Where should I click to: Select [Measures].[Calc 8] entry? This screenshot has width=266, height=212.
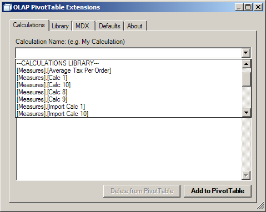tap(129, 92)
